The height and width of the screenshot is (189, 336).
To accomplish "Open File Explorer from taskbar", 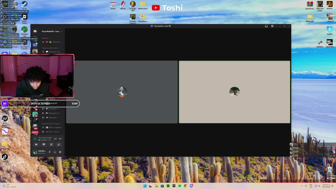I will 156,186.
